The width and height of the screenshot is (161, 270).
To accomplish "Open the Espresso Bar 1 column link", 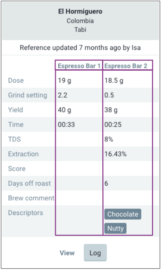I will [79, 66].
